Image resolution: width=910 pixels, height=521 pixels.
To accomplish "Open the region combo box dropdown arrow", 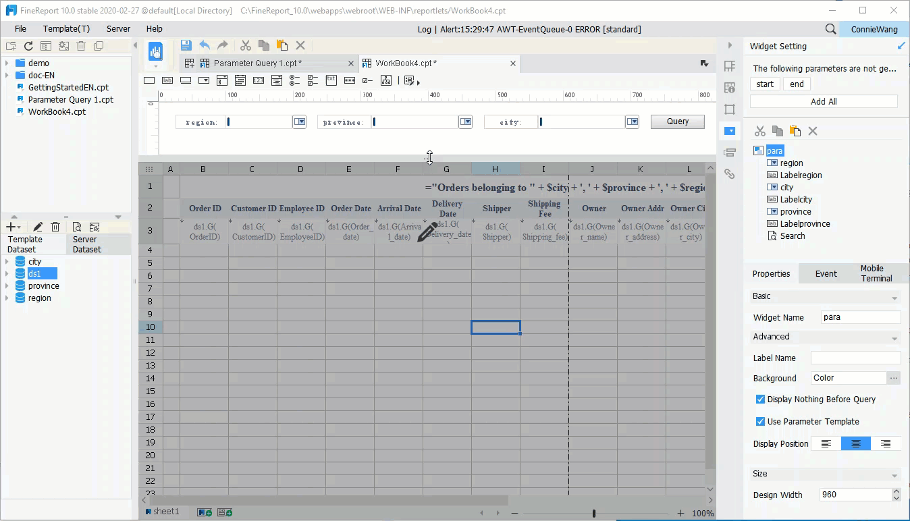I will [299, 121].
